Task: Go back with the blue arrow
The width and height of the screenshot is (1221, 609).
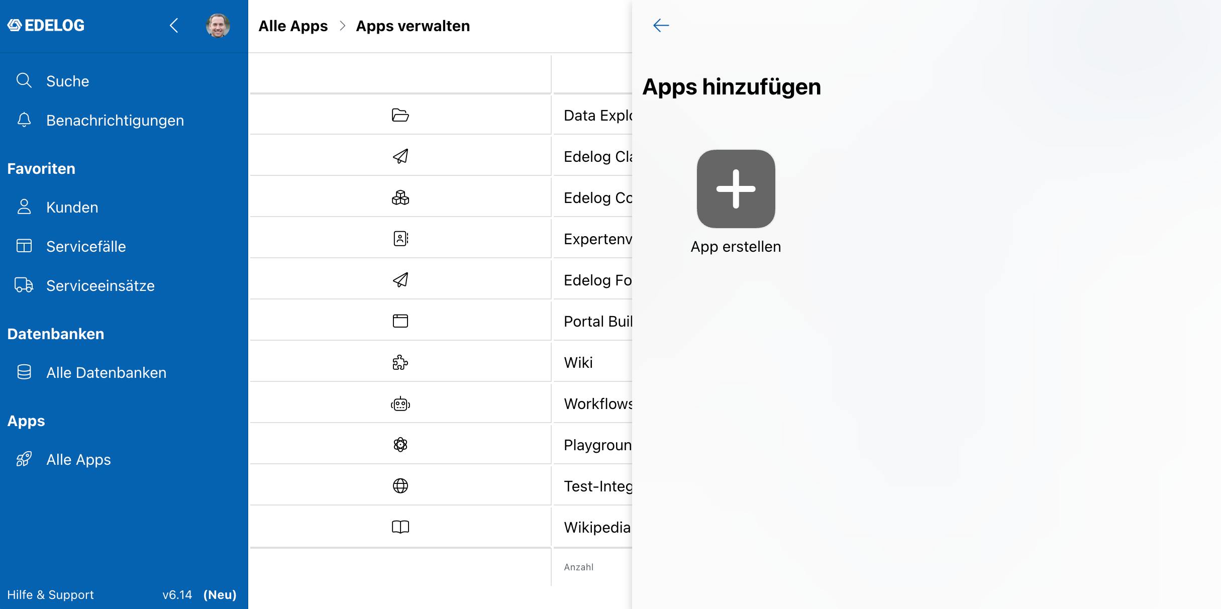Action: click(x=661, y=25)
